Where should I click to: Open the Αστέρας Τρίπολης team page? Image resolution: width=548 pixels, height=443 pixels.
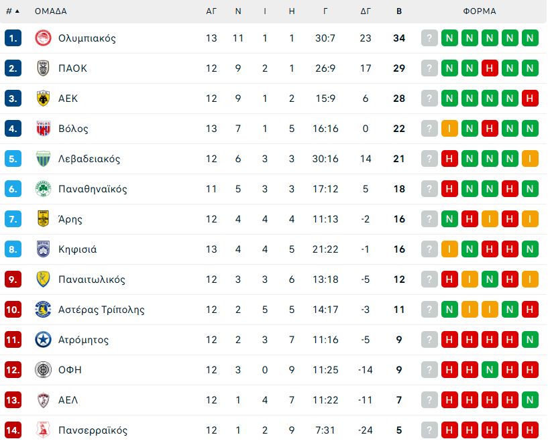point(101,310)
